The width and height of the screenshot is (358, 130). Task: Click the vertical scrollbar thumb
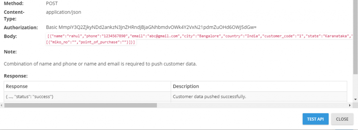(356, 37)
